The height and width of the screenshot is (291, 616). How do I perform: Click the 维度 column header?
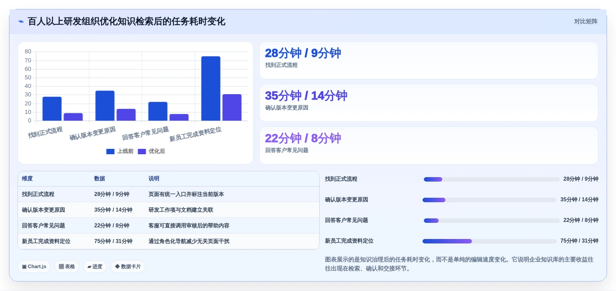click(x=27, y=178)
